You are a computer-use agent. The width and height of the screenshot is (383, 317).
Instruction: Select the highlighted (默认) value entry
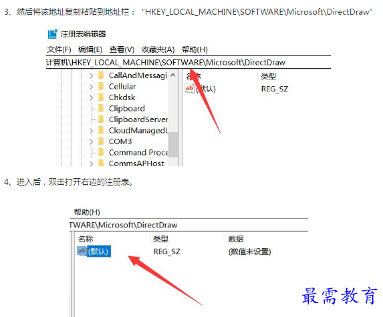(x=99, y=252)
